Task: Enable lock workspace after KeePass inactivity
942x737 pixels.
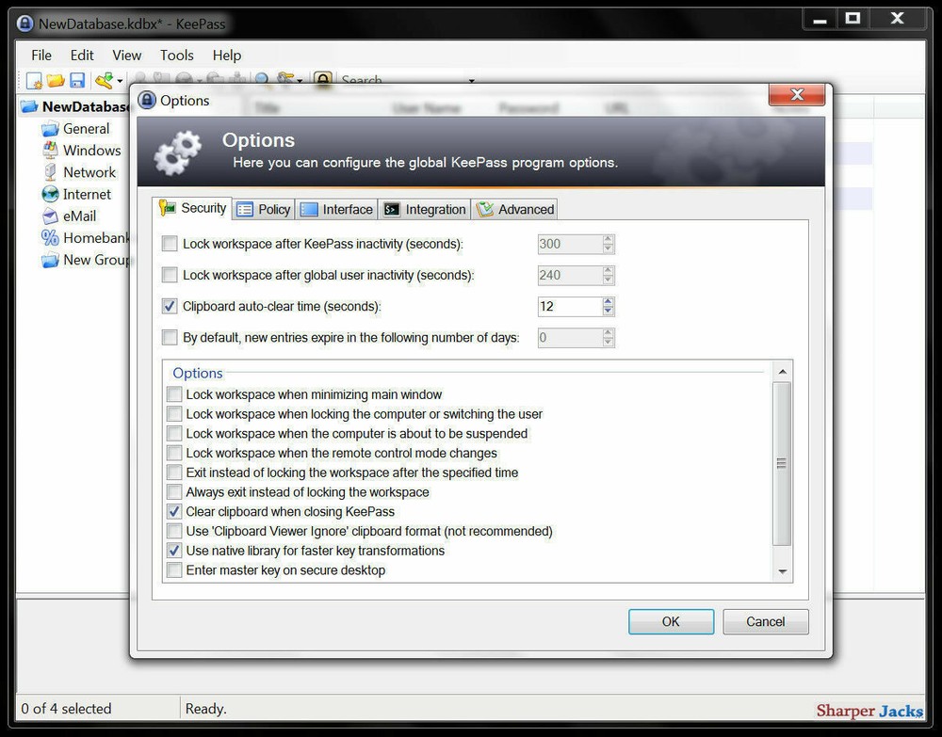Action: coord(170,243)
